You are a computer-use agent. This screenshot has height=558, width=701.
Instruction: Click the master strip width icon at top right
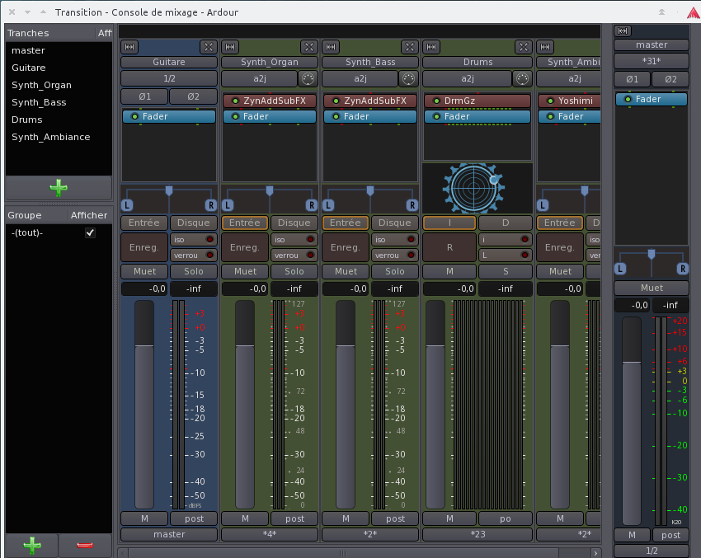point(623,30)
